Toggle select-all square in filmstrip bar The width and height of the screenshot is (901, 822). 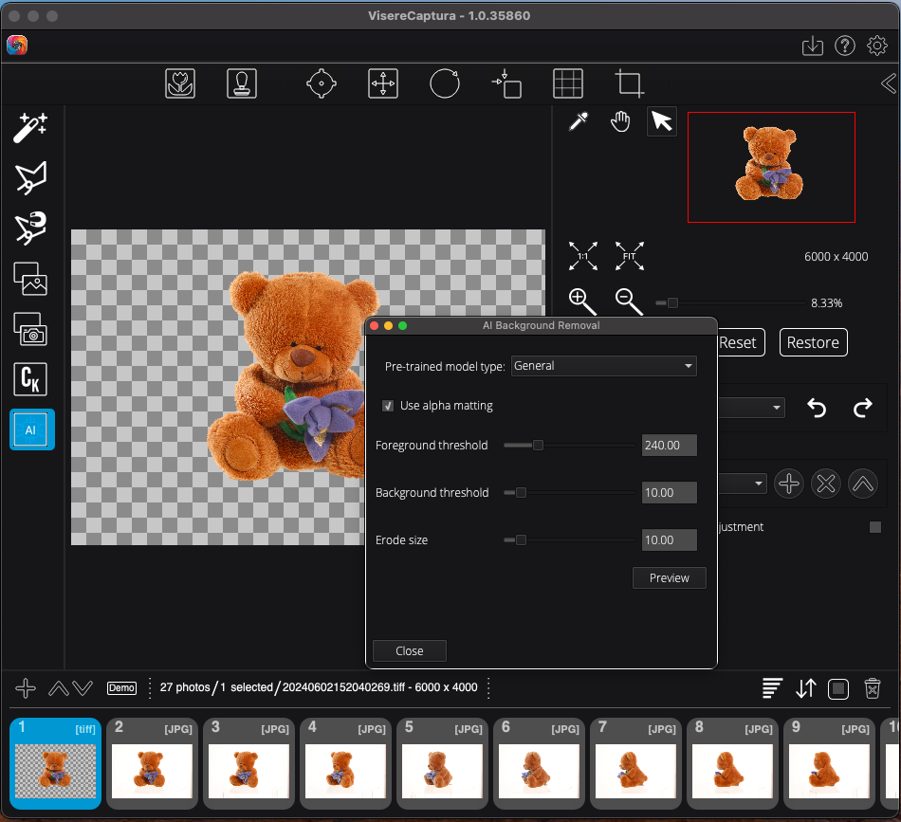837,689
